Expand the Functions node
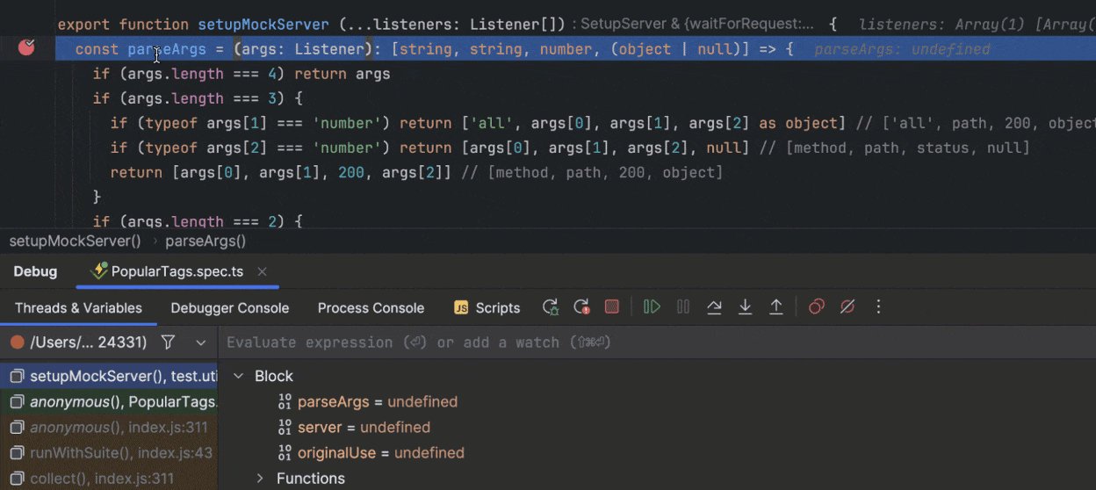Viewport: 1096px width, 490px height. click(x=260, y=479)
